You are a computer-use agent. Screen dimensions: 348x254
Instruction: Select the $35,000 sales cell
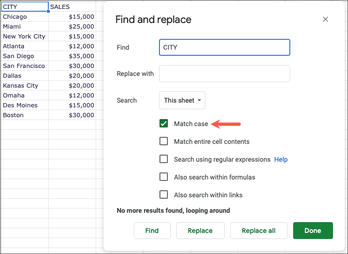pos(72,56)
